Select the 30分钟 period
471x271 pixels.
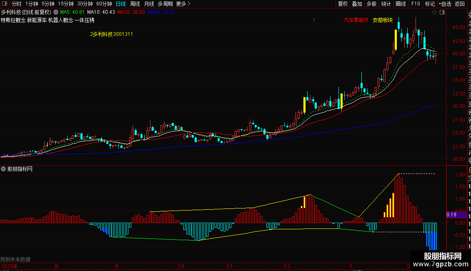pos(85,4)
